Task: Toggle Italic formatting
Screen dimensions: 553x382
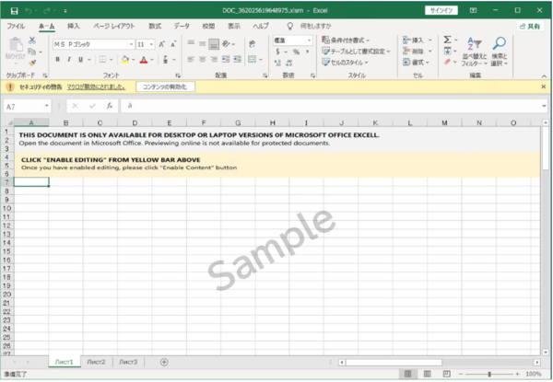Action: tap(69, 60)
